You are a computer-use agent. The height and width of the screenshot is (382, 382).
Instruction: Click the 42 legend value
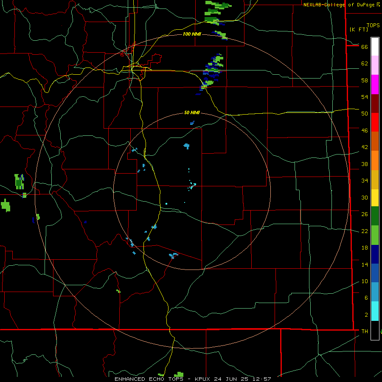pyautogui.click(x=365, y=147)
